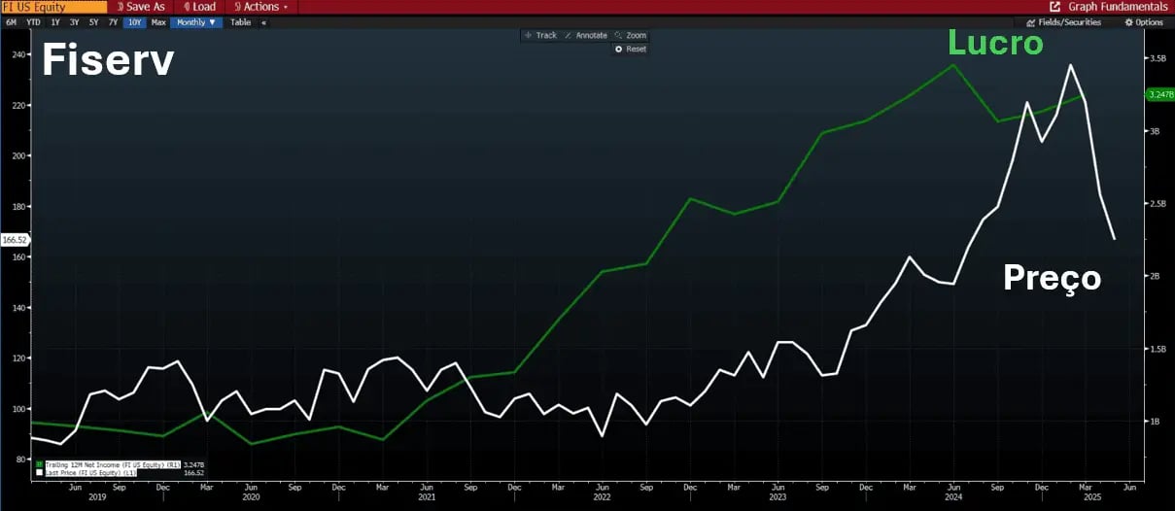Click Load in the red toolbar
Viewport: 1175px width, 511px height.
tap(199, 6)
